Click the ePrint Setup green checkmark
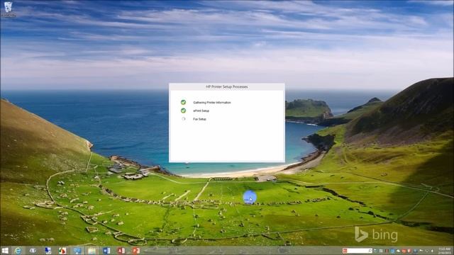454x255 pixels. pos(183,110)
